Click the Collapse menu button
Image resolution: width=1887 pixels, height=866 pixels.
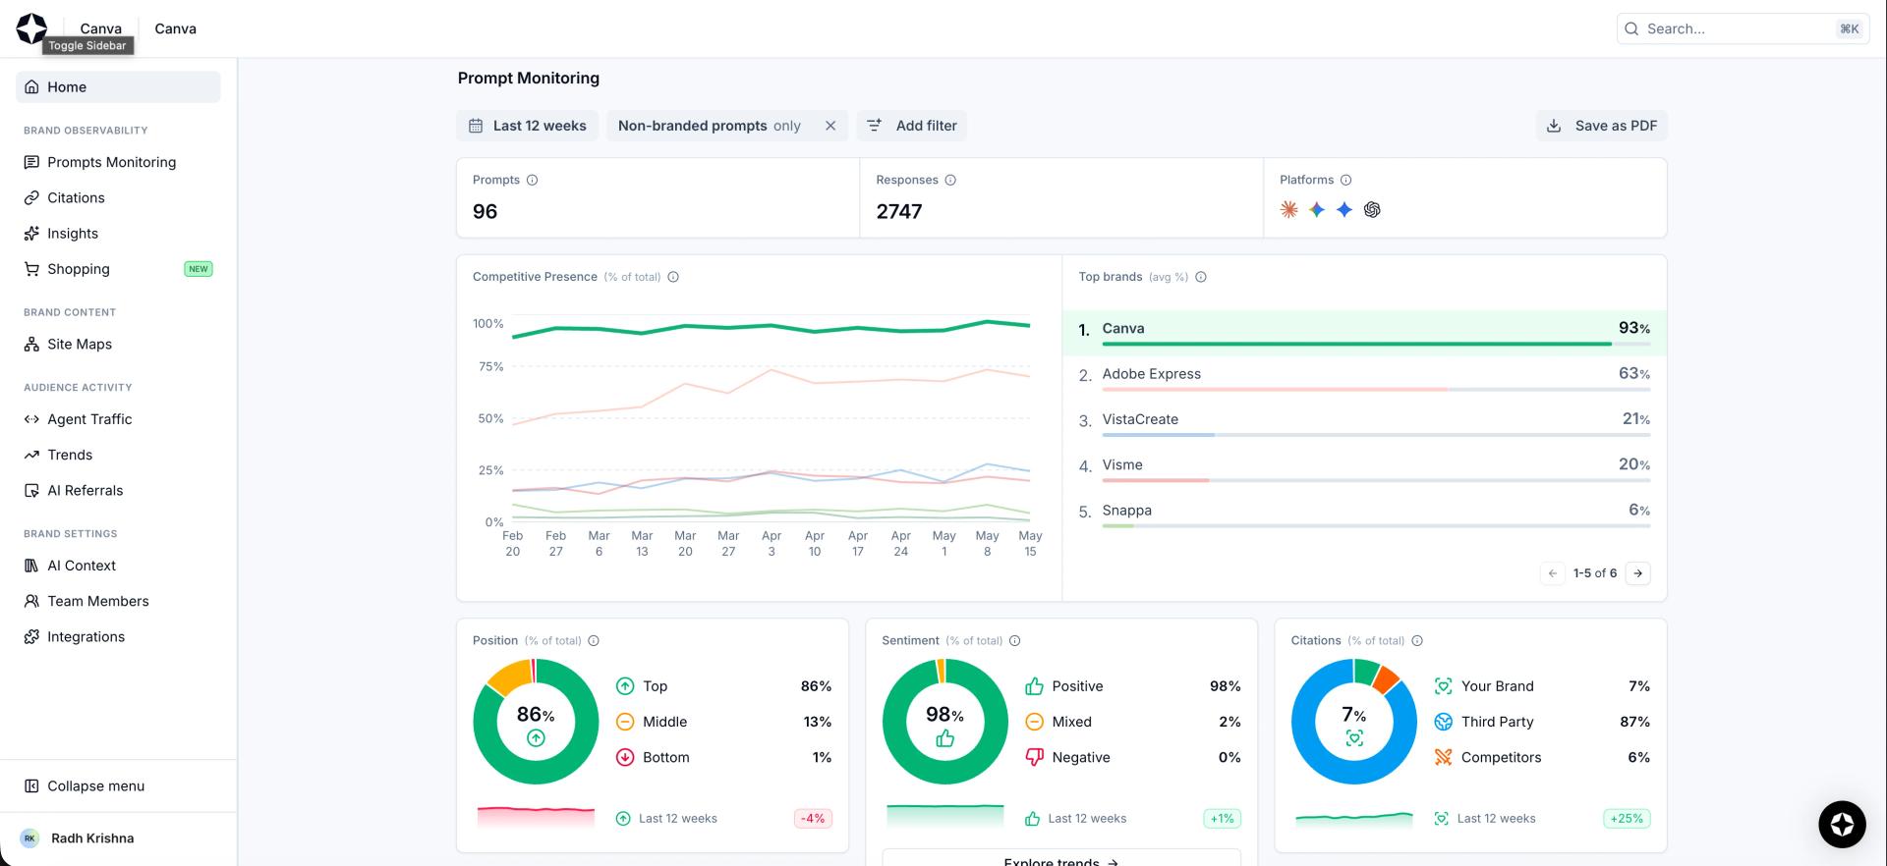[x=118, y=786]
